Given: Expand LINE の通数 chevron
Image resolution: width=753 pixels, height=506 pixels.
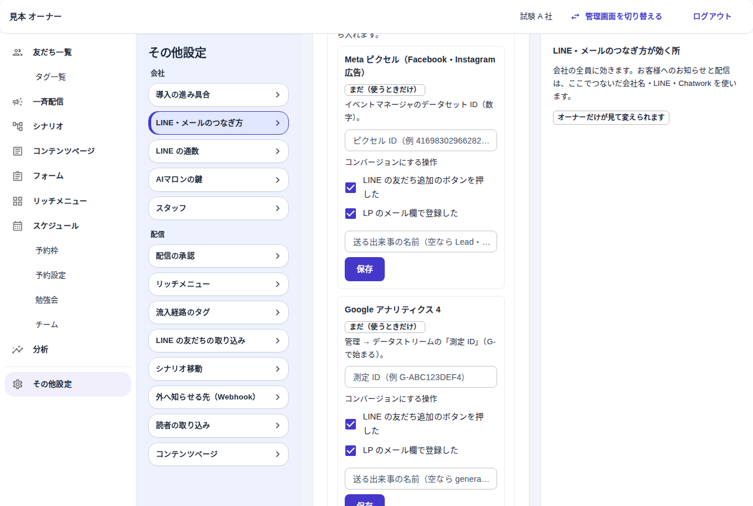Looking at the screenshot, I should 278,151.
